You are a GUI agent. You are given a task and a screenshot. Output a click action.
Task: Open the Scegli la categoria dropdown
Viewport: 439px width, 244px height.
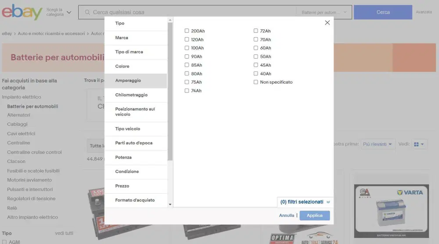point(59,12)
